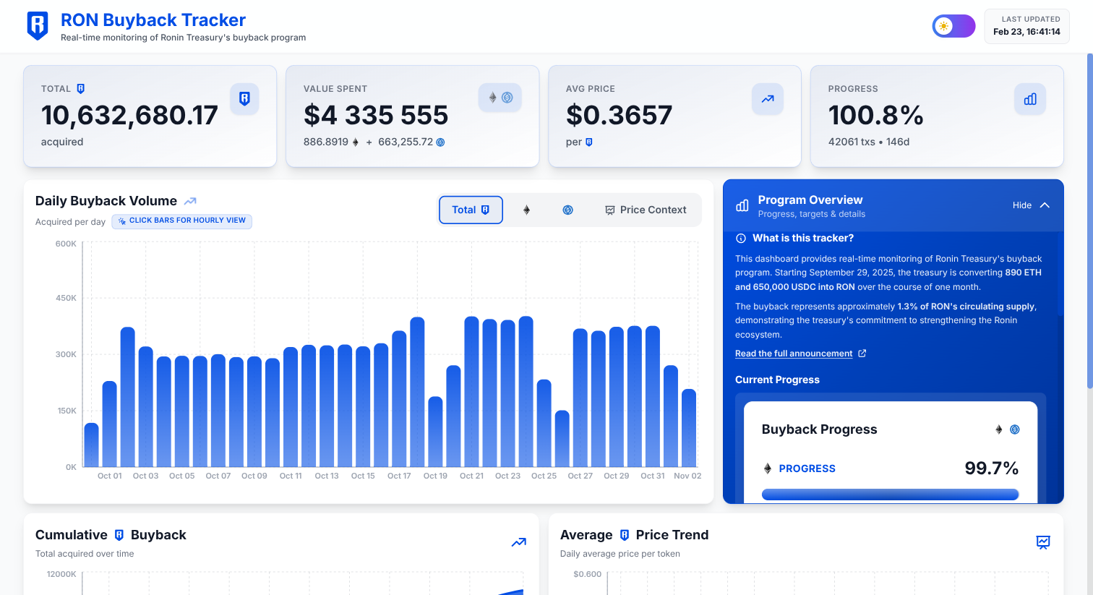
Task: Click the trend arrow icon in Avg Price card
Action: pos(767,99)
